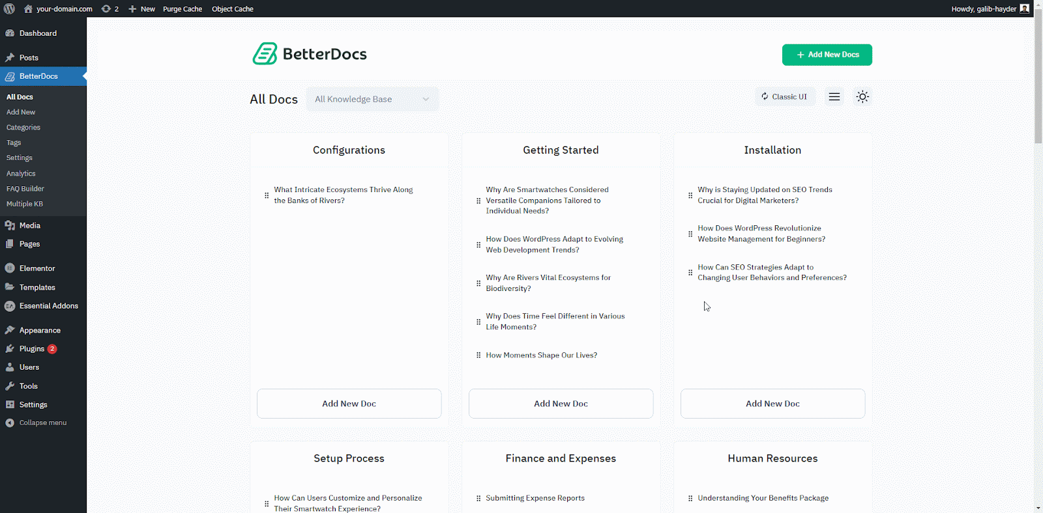The height and width of the screenshot is (513, 1043).
Task: Switch to Classic UI
Action: click(x=784, y=96)
